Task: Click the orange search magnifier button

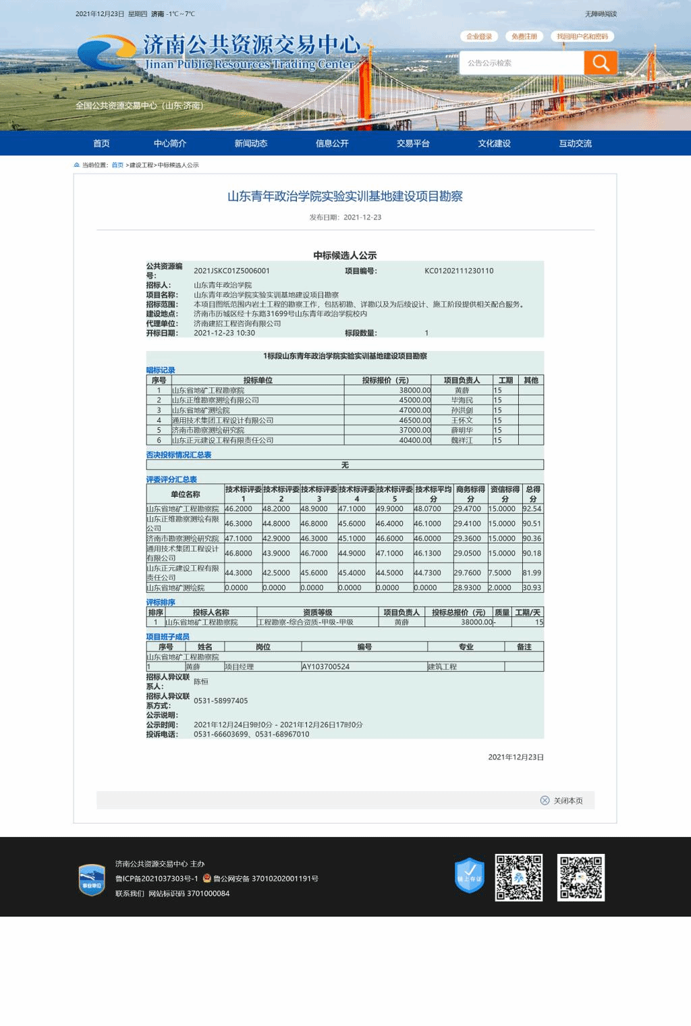Action: pyautogui.click(x=601, y=63)
